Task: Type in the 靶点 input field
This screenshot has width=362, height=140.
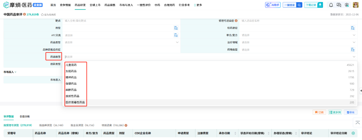Action: point(119,21)
